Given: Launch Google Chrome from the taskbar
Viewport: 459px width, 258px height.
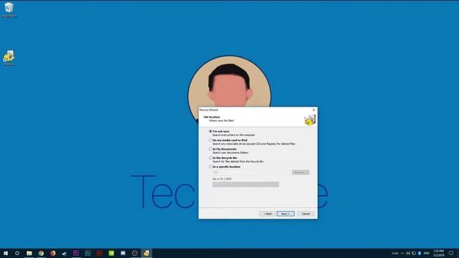Looking at the screenshot, I should (41, 253).
